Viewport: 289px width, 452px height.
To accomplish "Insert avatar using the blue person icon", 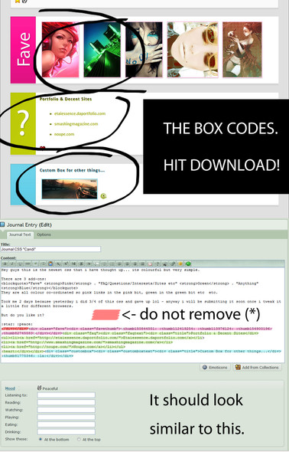I will [50, 264].
